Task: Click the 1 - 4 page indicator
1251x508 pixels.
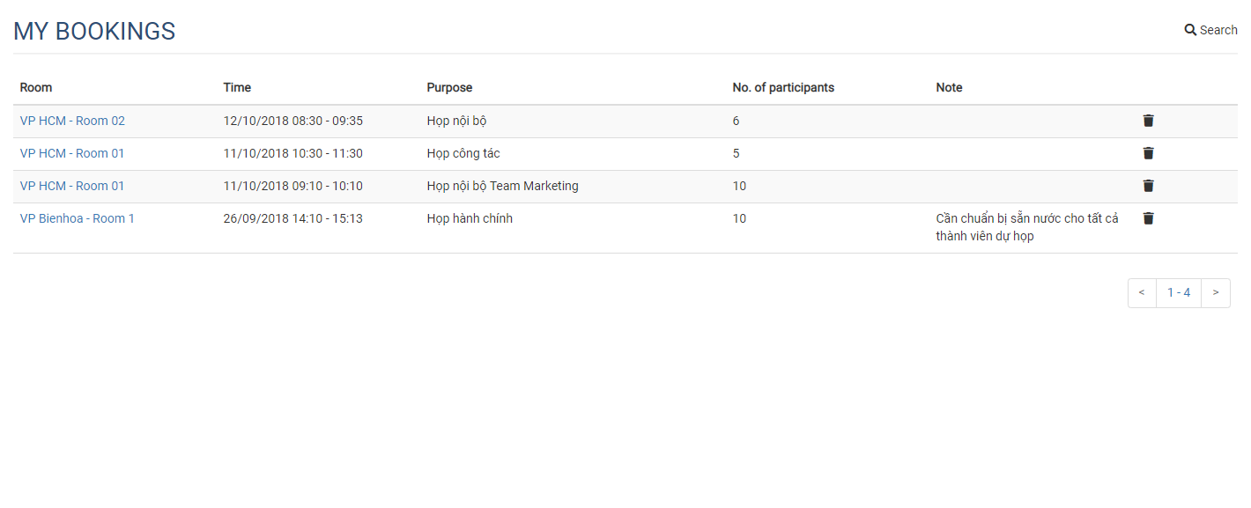Action: pyautogui.click(x=1179, y=292)
